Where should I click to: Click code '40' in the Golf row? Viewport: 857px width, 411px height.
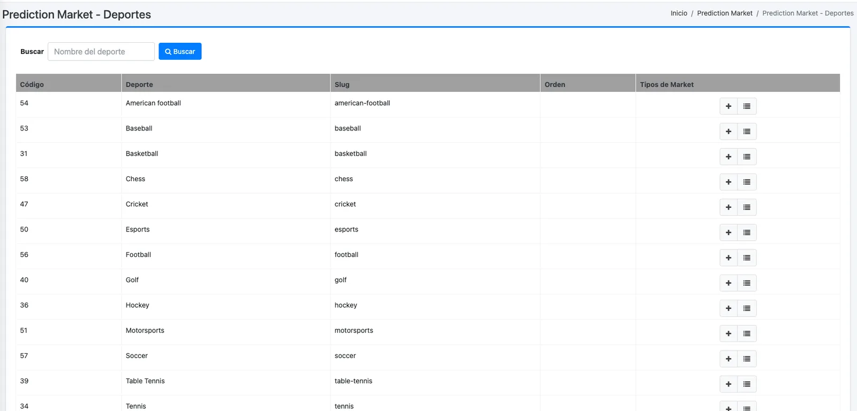click(x=24, y=280)
